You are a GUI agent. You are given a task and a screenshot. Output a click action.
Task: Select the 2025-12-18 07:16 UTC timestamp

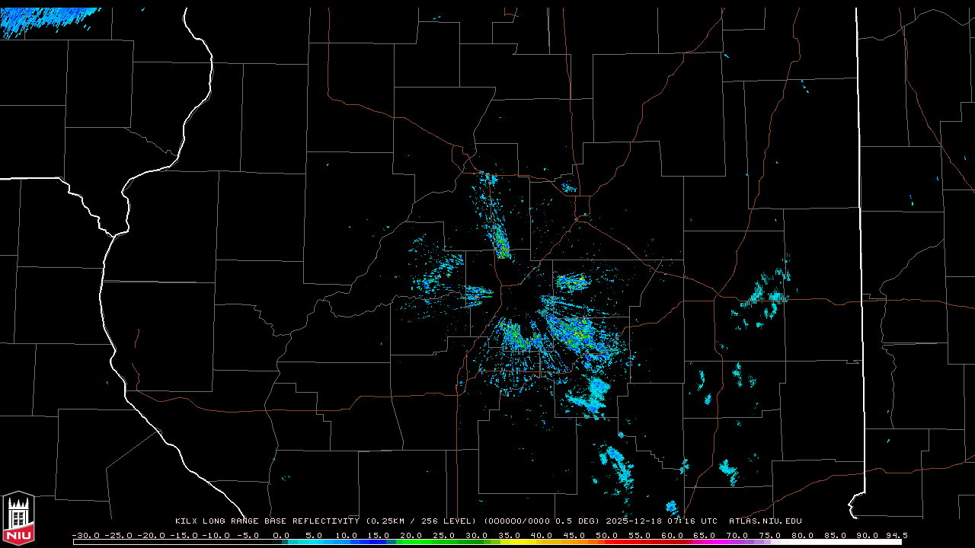(x=661, y=521)
